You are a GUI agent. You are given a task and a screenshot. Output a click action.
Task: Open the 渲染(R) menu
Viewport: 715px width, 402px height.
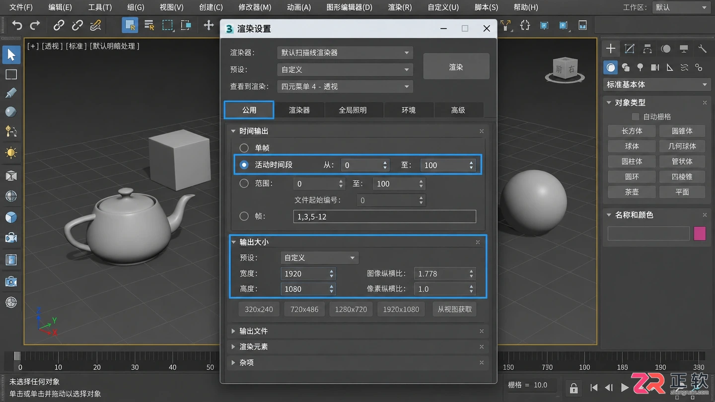point(400,7)
